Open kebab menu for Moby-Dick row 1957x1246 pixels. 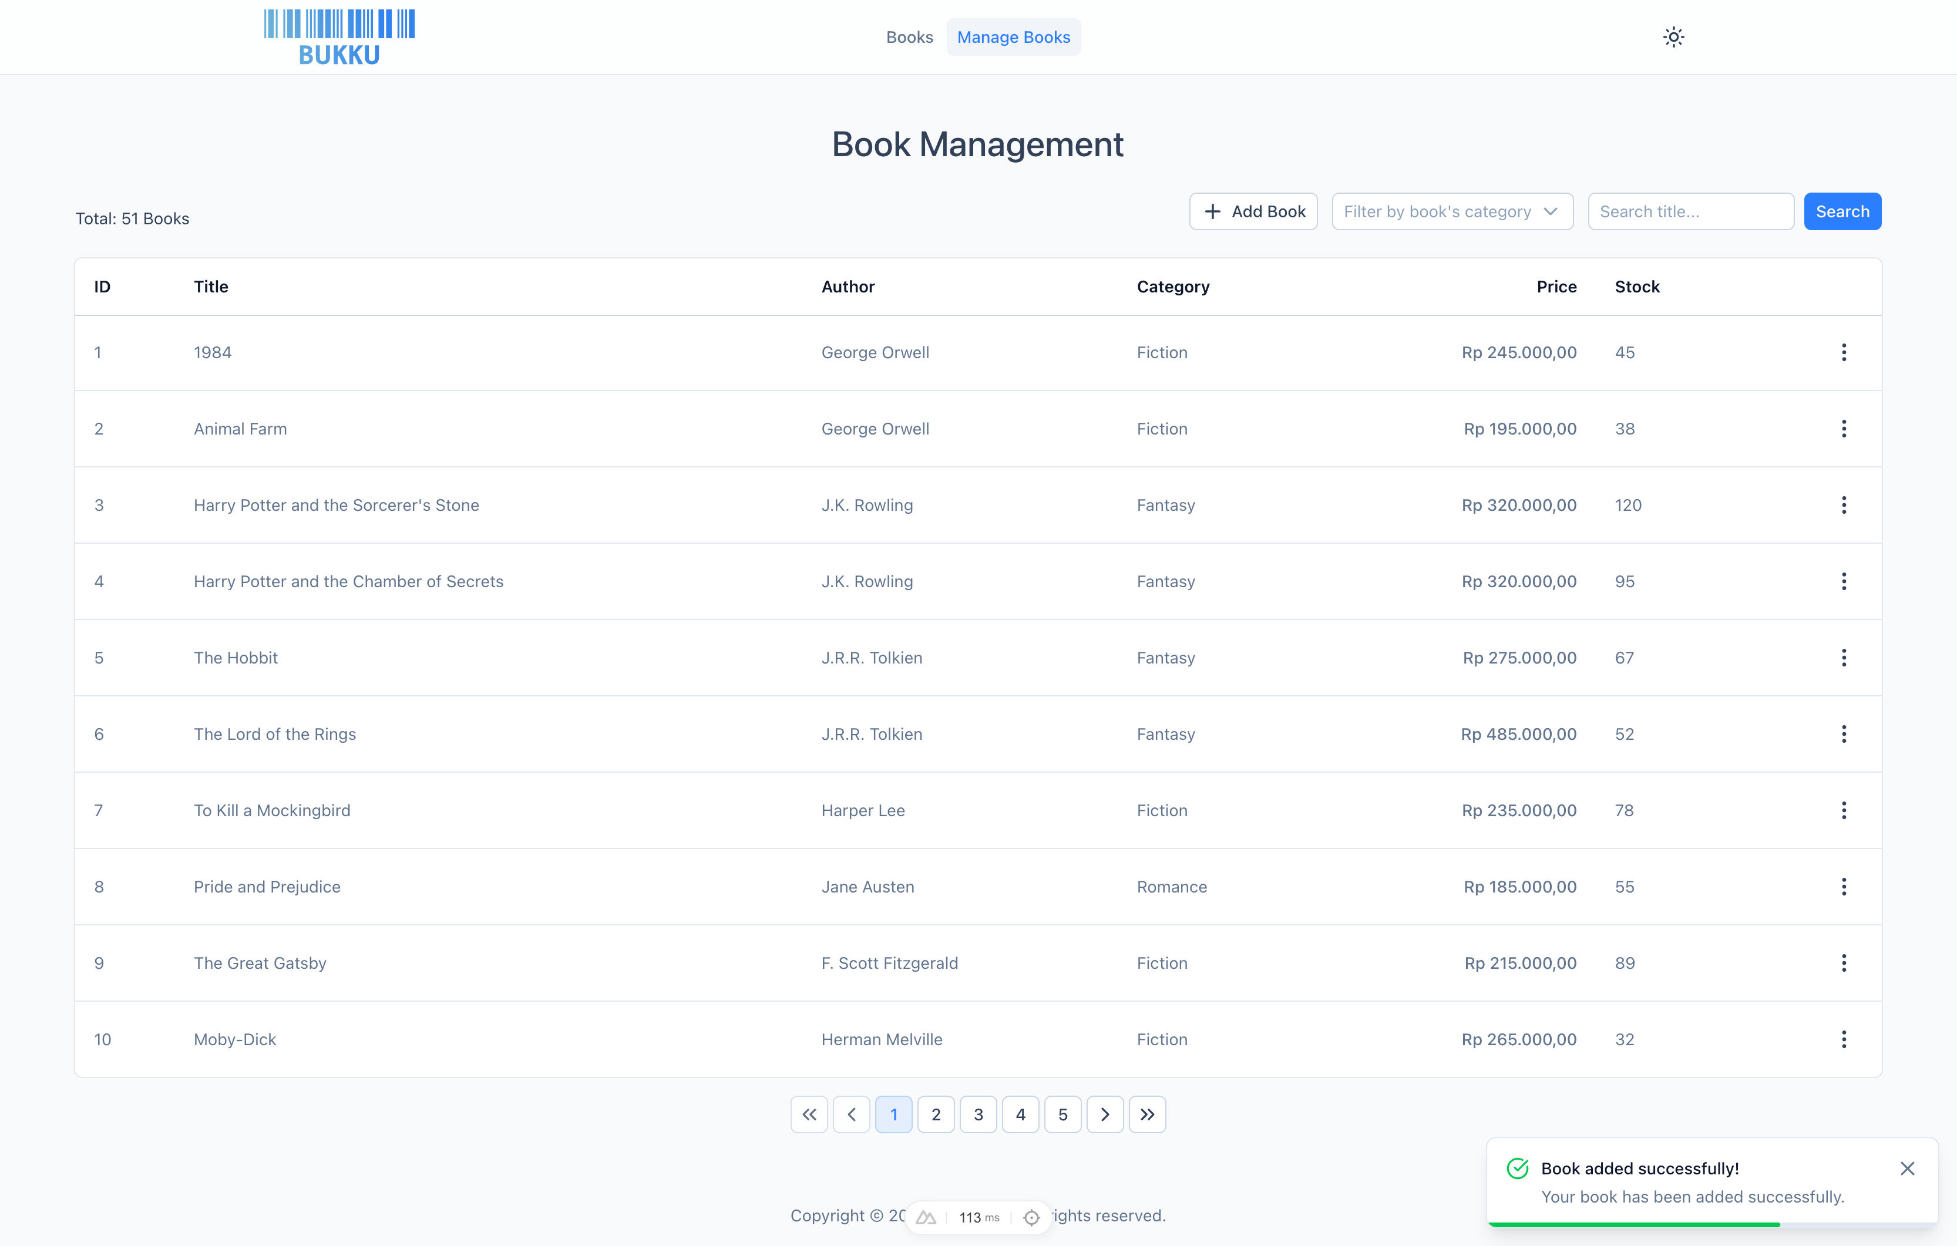(x=1843, y=1039)
